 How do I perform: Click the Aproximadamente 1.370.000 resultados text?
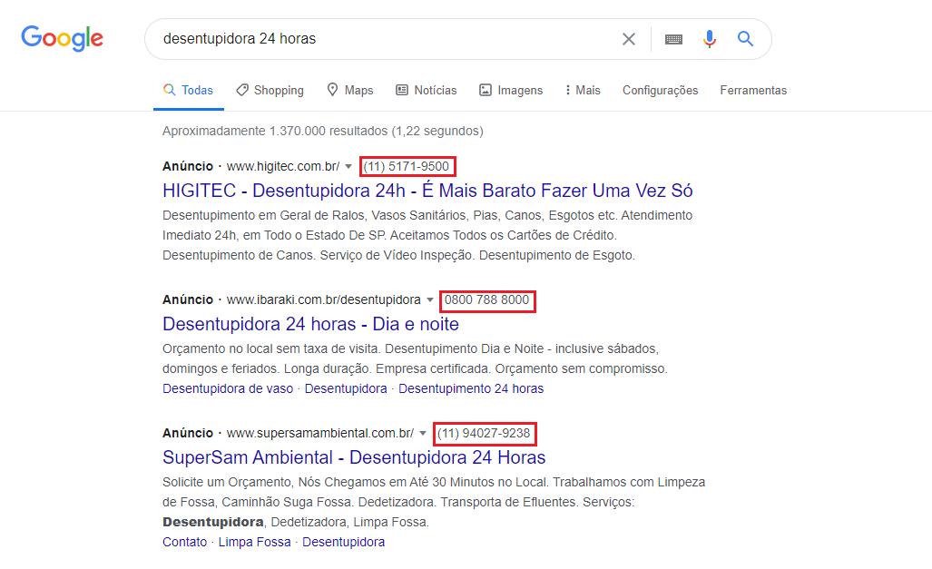click(x=323, y=131)
